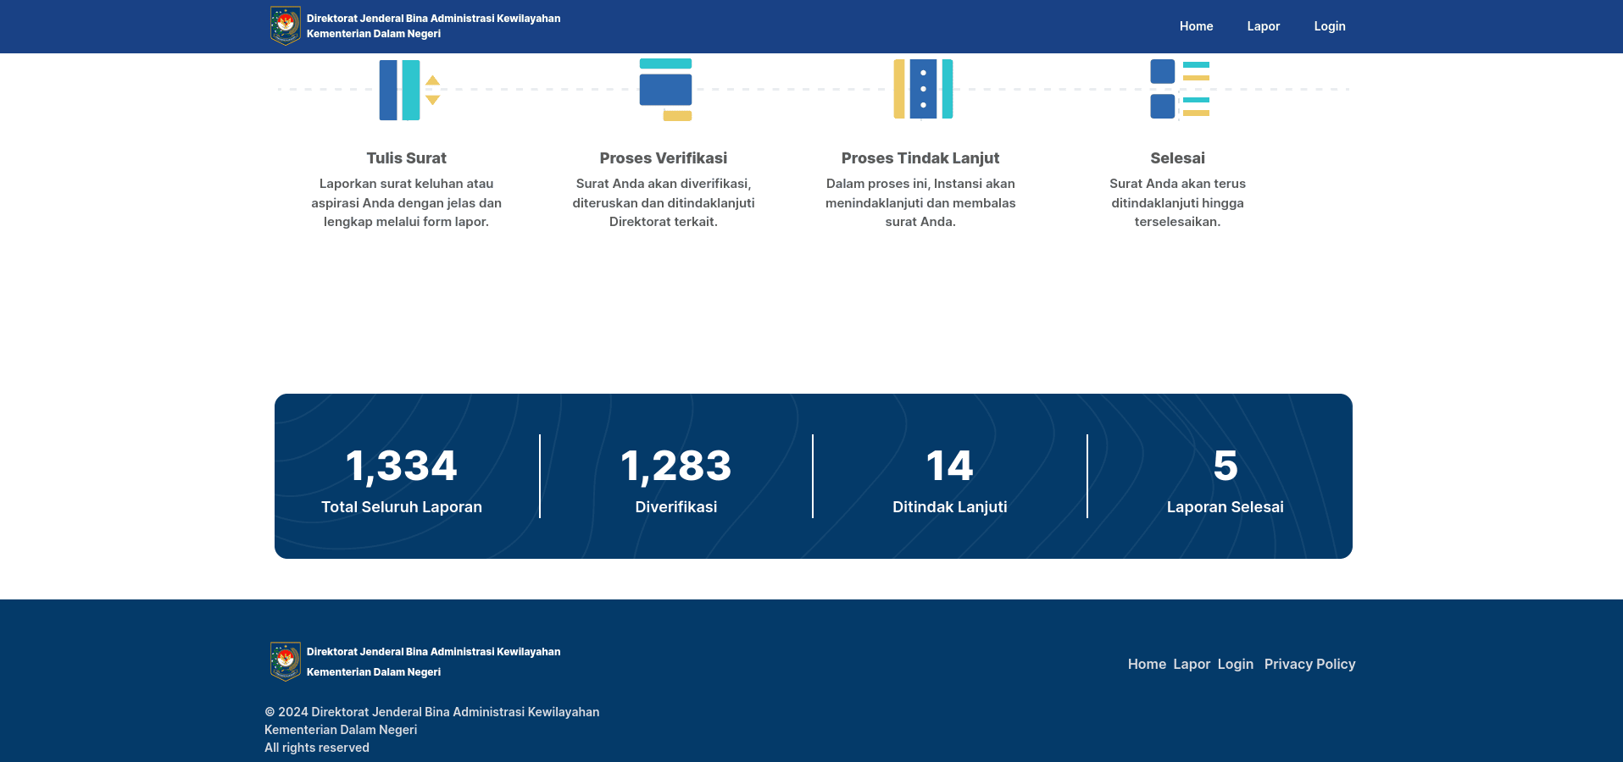The image size is (1623, 762).
Task: Click the 1,334 total reports figure
Action: [401, 466]
